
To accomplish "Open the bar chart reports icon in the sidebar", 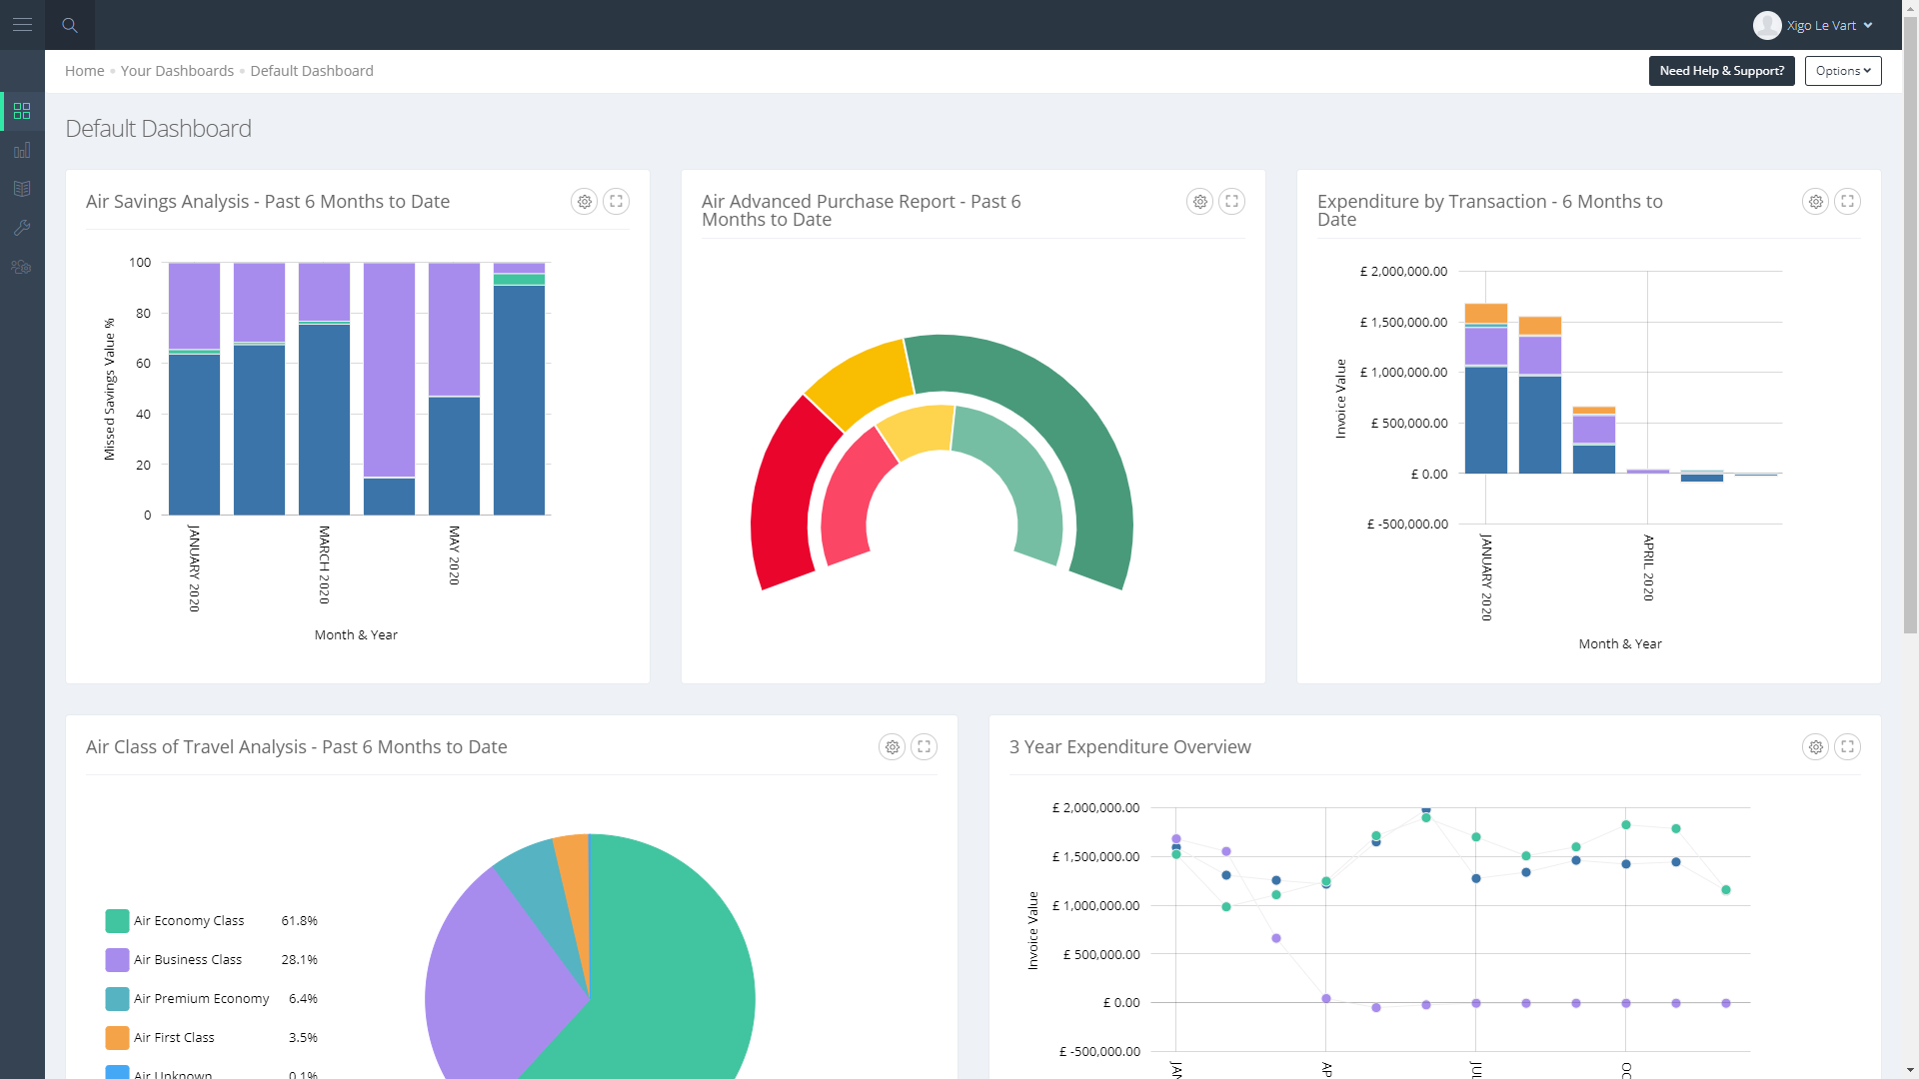I will coord(22,150).
